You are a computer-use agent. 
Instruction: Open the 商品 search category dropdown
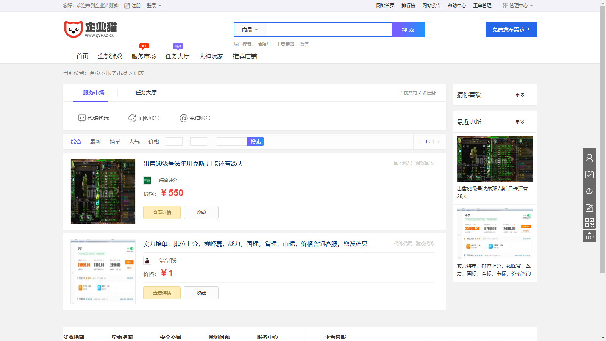[250, 29]
